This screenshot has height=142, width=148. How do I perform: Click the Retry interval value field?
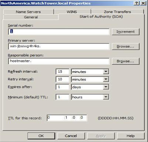point(63,79)
